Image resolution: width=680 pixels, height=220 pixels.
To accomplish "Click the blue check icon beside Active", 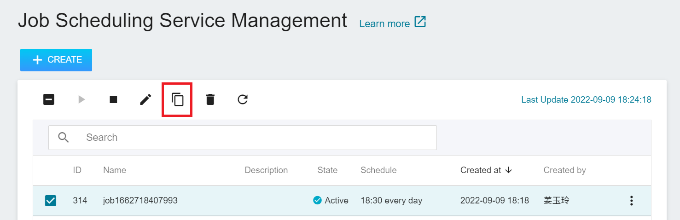I will click(317, 200).
